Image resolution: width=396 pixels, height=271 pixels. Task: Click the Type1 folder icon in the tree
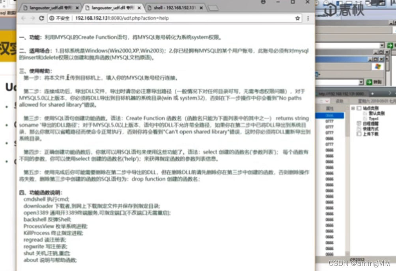pos(365,119)
